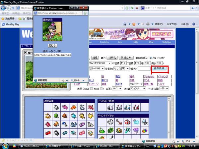
Task: Tick the No3 display checkbox
Action: [101, 88]
